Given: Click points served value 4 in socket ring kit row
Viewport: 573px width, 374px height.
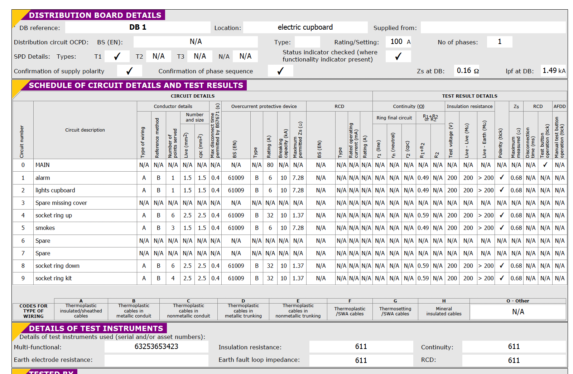Looking at the screenshot, I should [x=173, y=278].
